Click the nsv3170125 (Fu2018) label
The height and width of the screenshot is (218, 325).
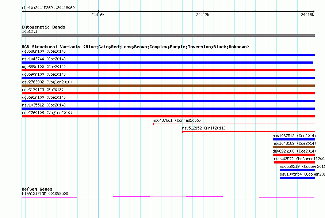point(43,90)
